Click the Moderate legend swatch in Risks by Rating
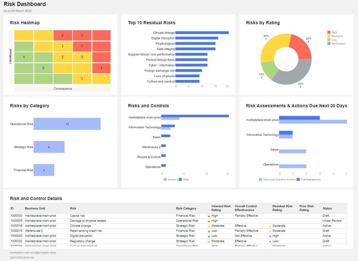The image size is (358, 261). (329, 36)
